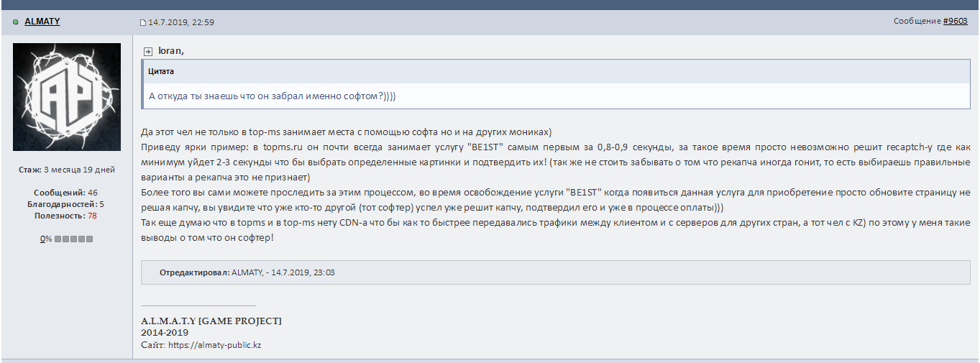Click the Стаж: 3 месяца 19 дней text

coord(66,170)
